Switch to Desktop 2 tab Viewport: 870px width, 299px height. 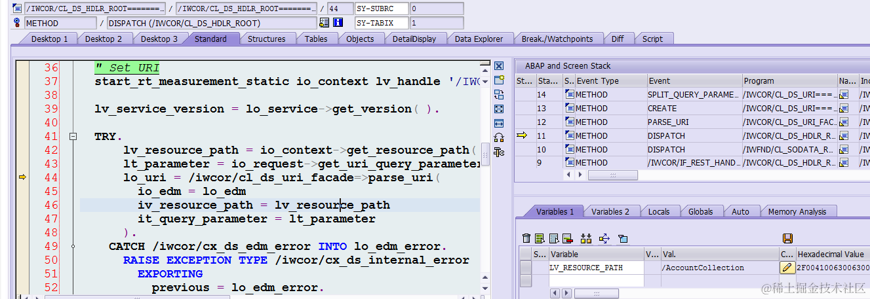point(104,39)
